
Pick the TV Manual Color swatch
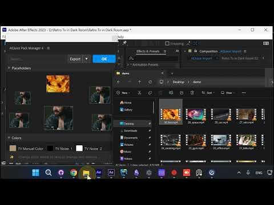[x=13, y=149]
